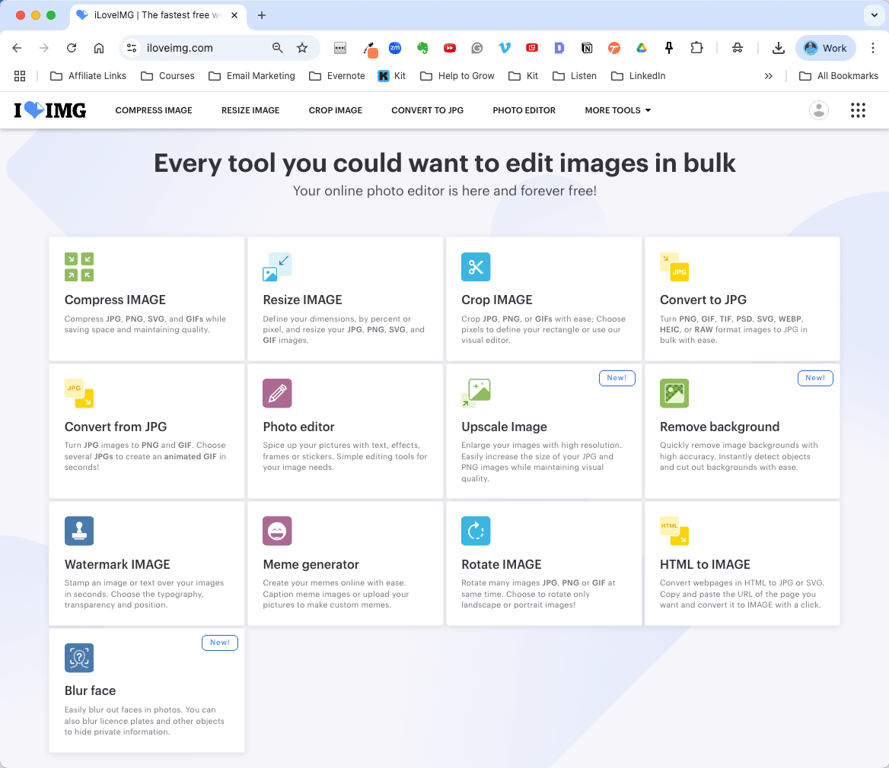Screen dimensions: 889x768
Task: Go back to the previous page
Action: [17, 48]
